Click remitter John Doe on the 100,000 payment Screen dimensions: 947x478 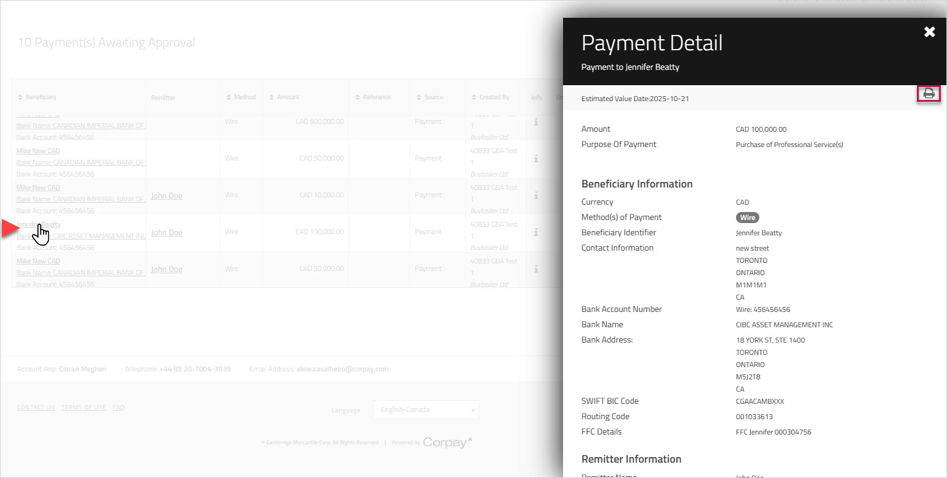(x=166, y=232)
